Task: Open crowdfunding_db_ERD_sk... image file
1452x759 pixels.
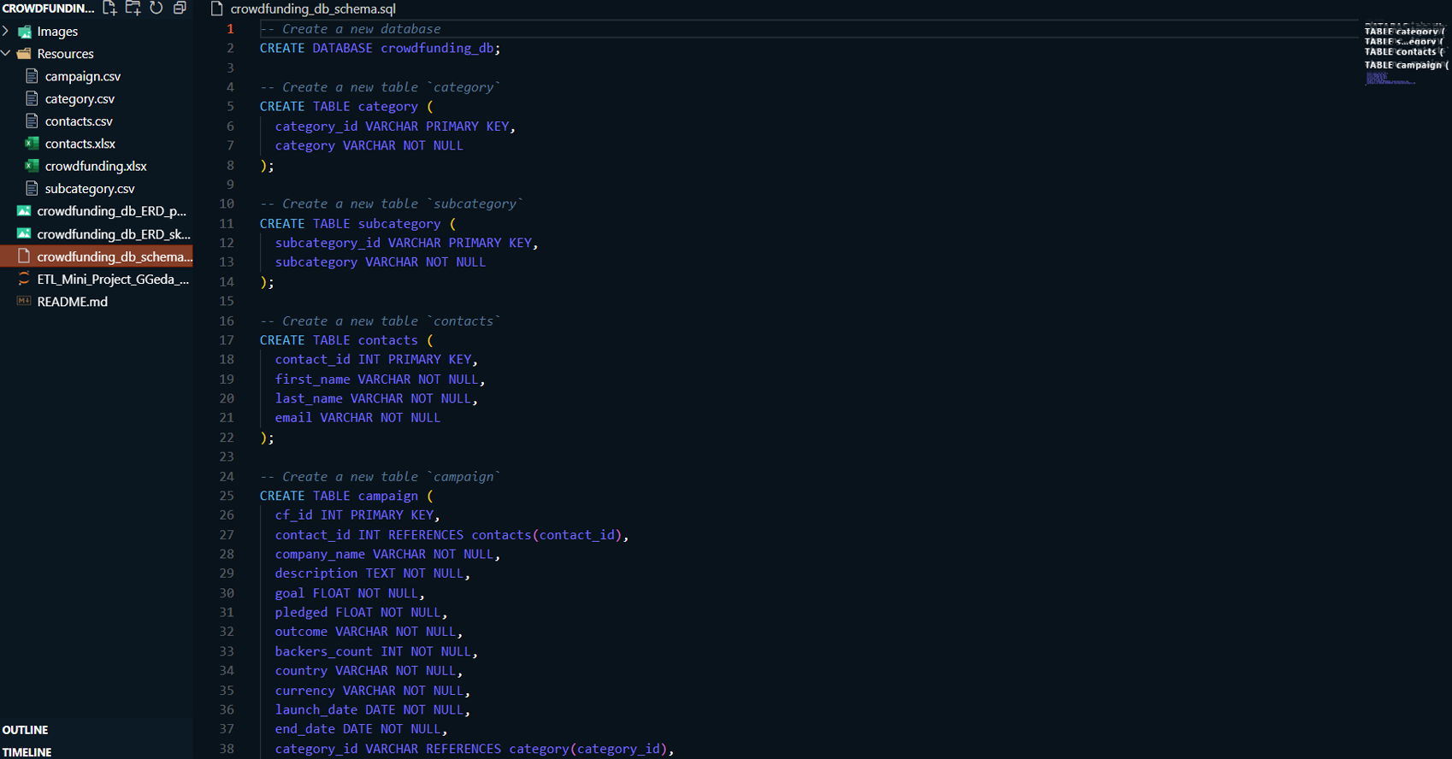Action: (113, 234)
